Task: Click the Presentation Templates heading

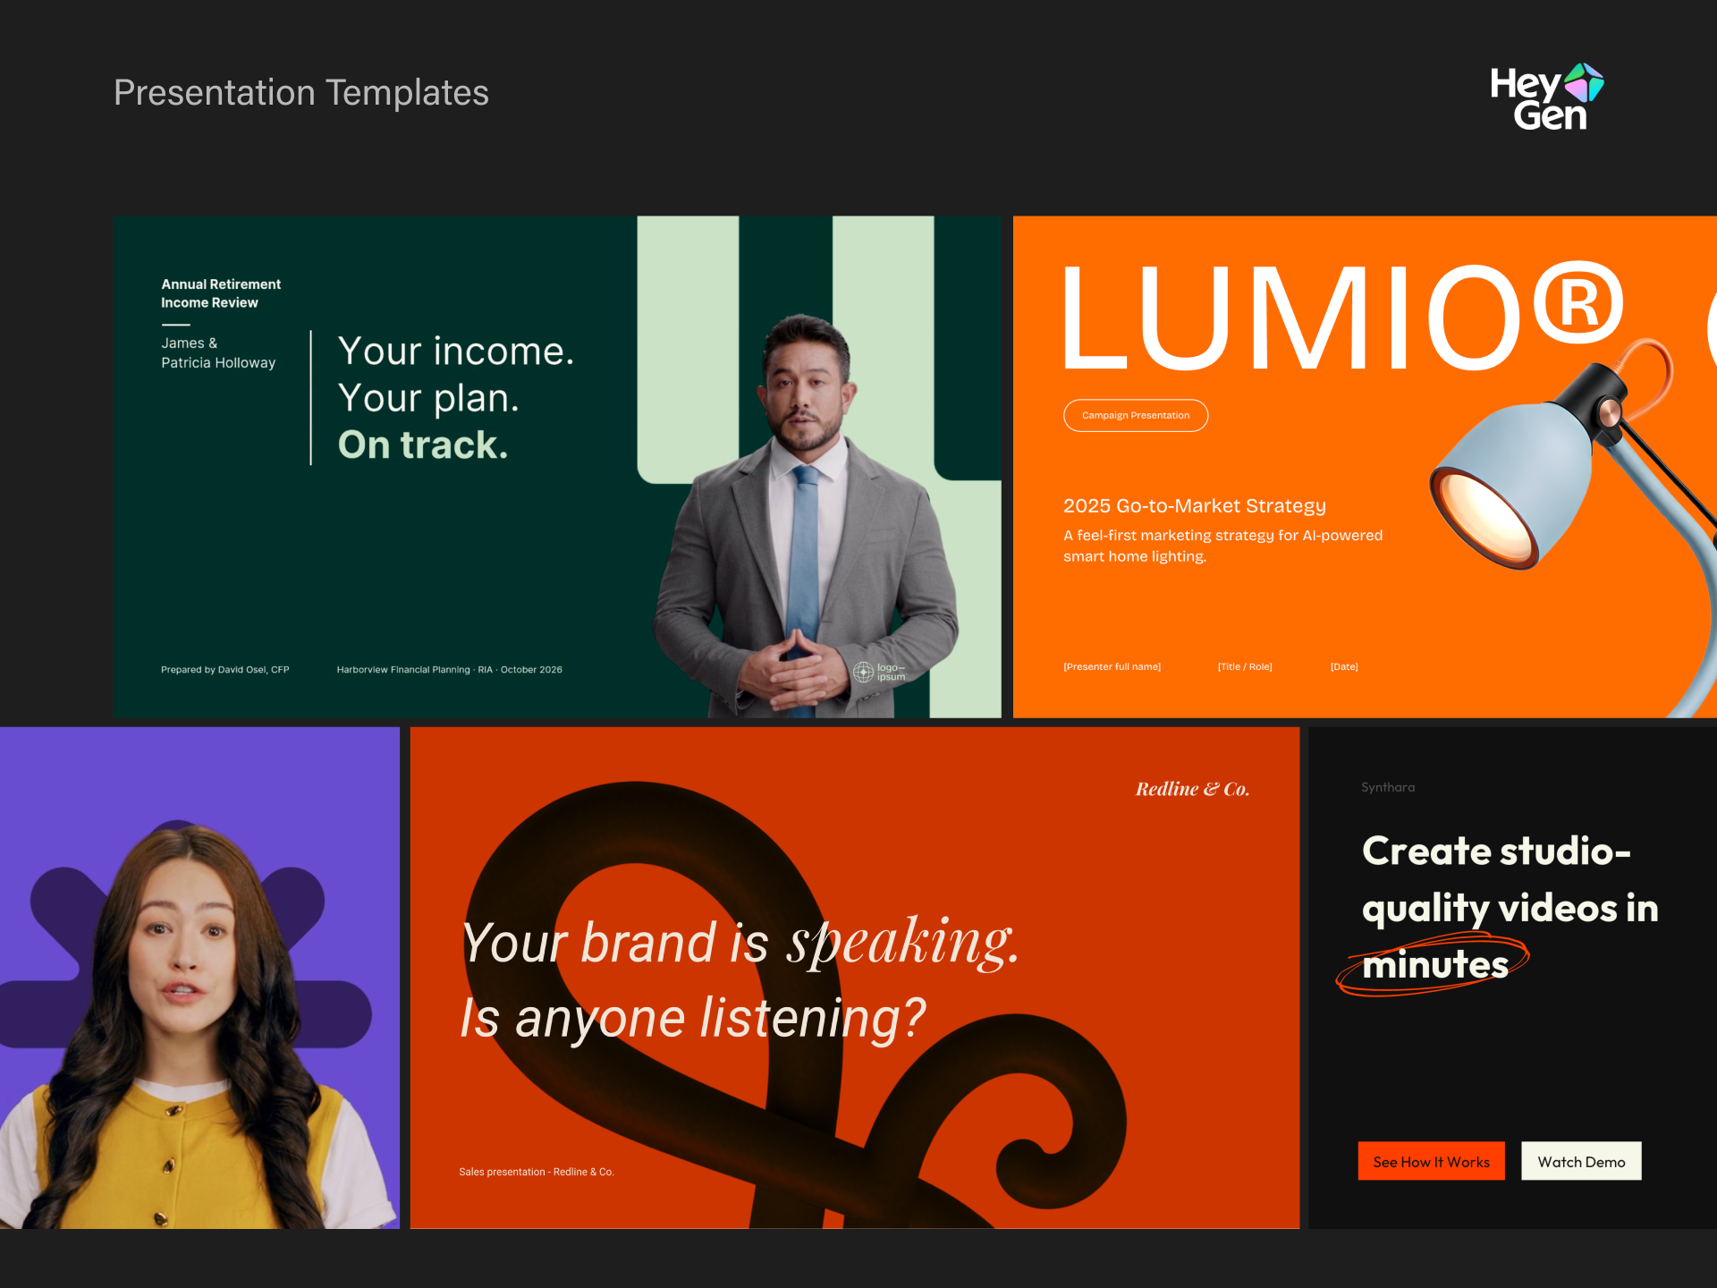Action: tap(301, 92)
